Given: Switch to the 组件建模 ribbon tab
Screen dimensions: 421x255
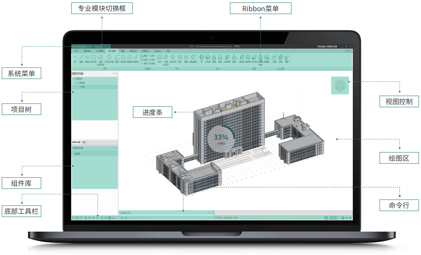Looking at the screenshot, I should [99, 51].
